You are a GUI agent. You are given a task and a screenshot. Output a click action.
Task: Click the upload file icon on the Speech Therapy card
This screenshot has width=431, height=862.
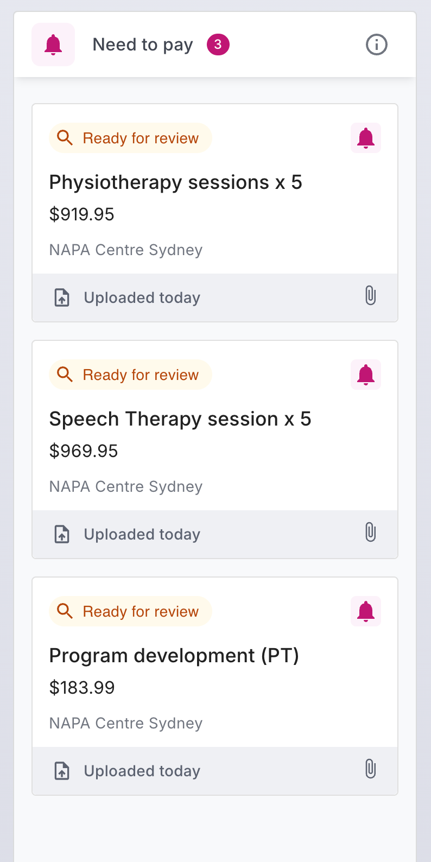[x=62, y=534]
